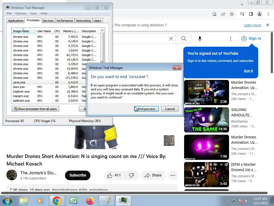The image size is (274, 206).
Task: Select the explorer.exe process row
Action: click(x=49, y=91)
